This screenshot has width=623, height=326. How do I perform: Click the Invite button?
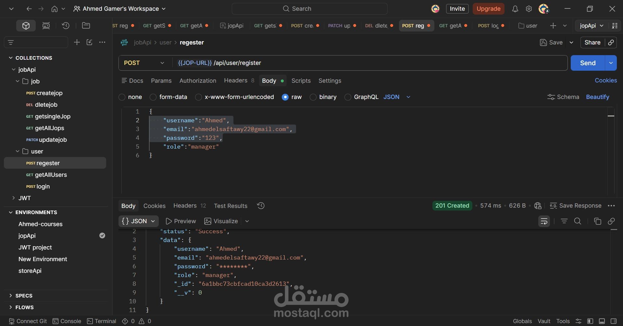click(457, 9)
